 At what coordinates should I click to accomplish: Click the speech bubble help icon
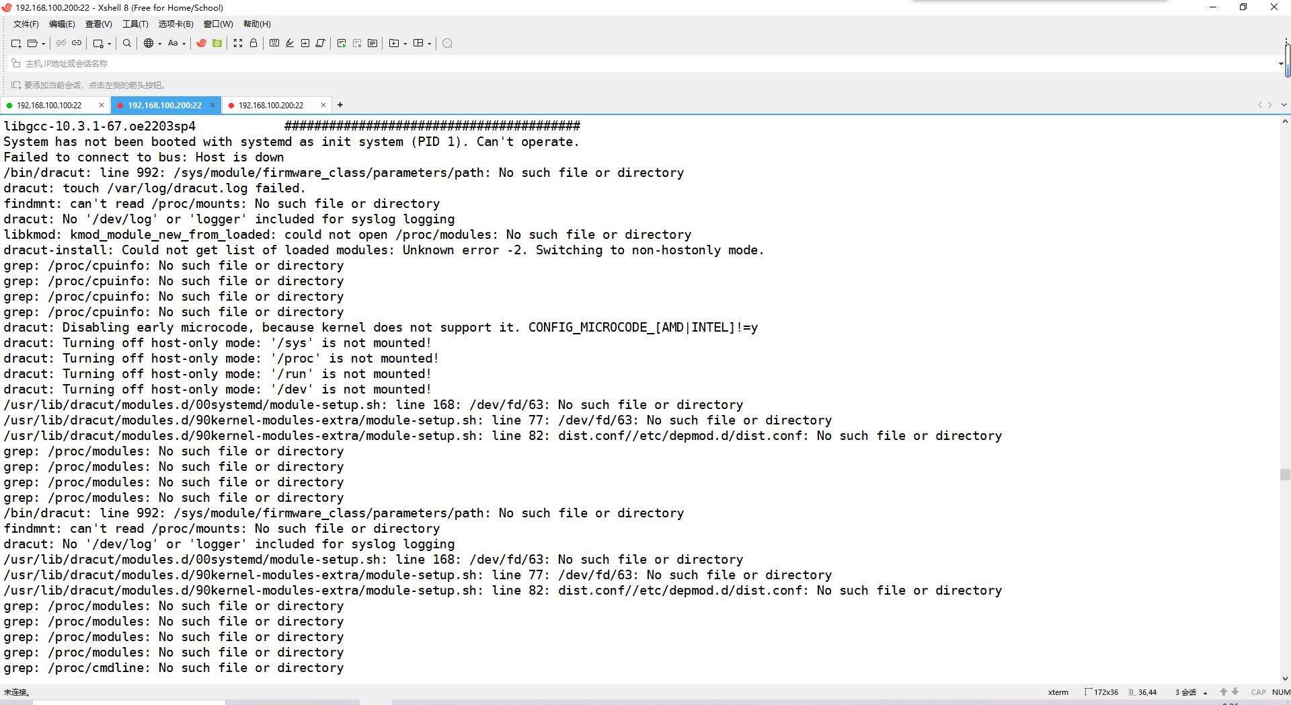(447, 43)
